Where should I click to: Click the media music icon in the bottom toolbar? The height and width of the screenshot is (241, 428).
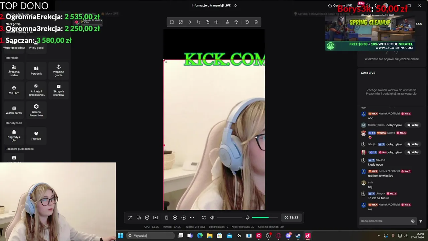click(139, 218)
